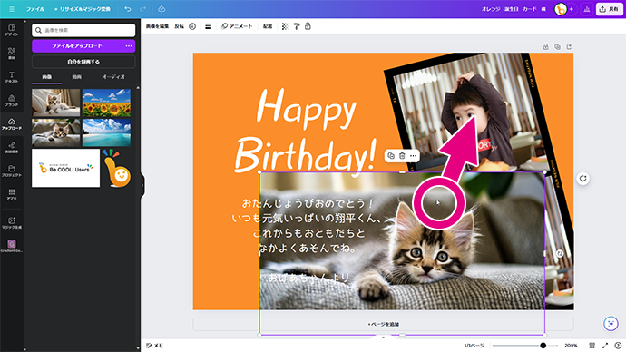Select the kitten on sofa thumbnail
Image resolution: width=626 pixels, height=352 pixels.
[x=56, y=103]
